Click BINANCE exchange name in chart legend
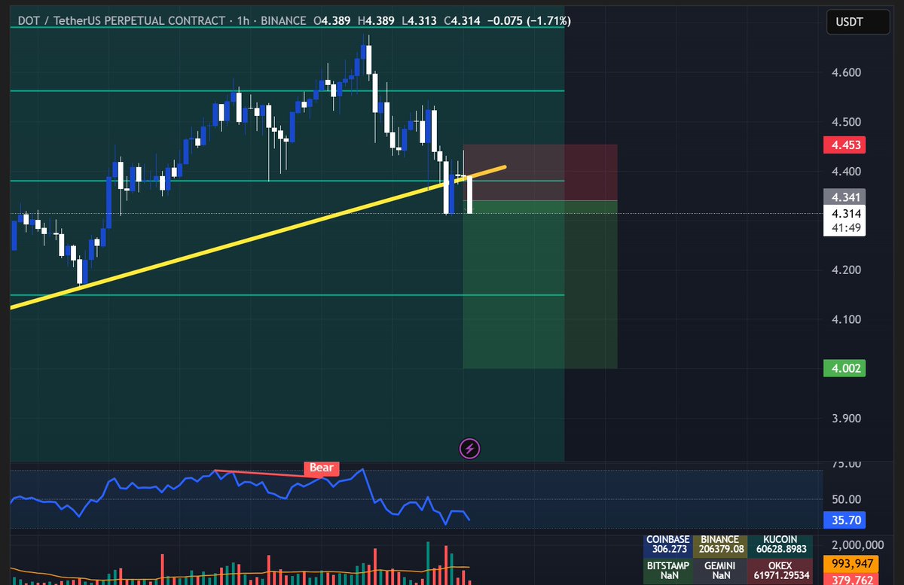The width and height of the screenshot is (904, 585). click(x=283, y=21)
